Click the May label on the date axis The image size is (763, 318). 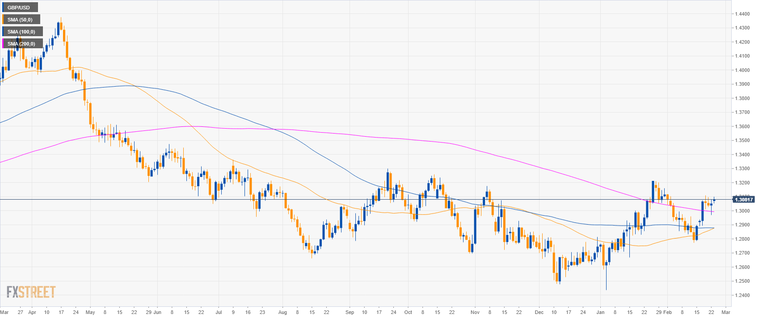(90, 313)
